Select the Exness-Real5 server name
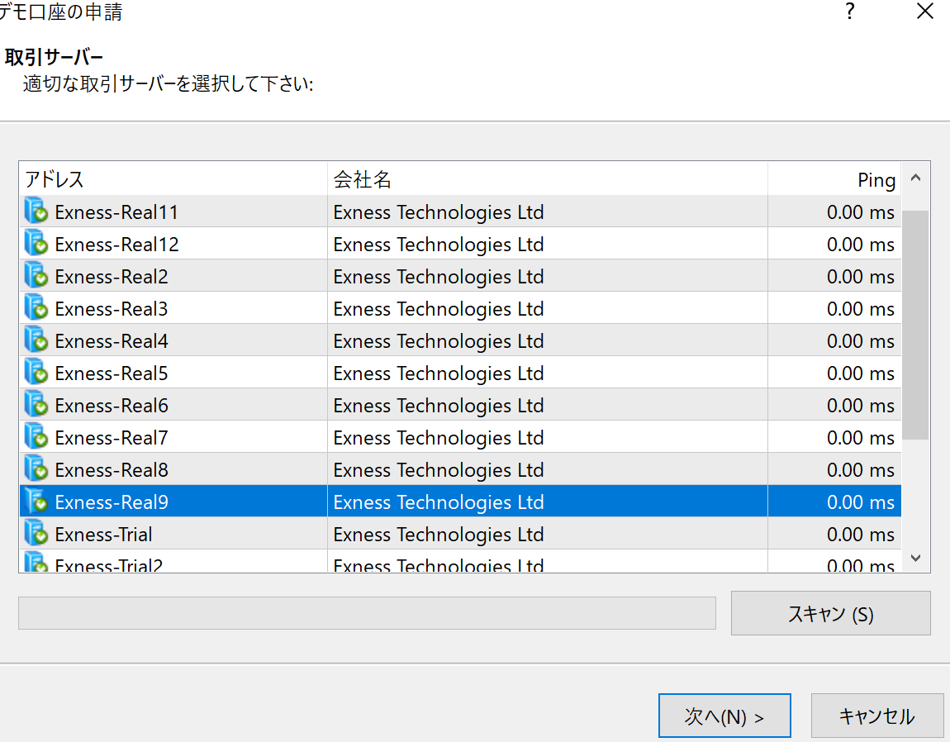950x742 pixels. coord(112,373)
